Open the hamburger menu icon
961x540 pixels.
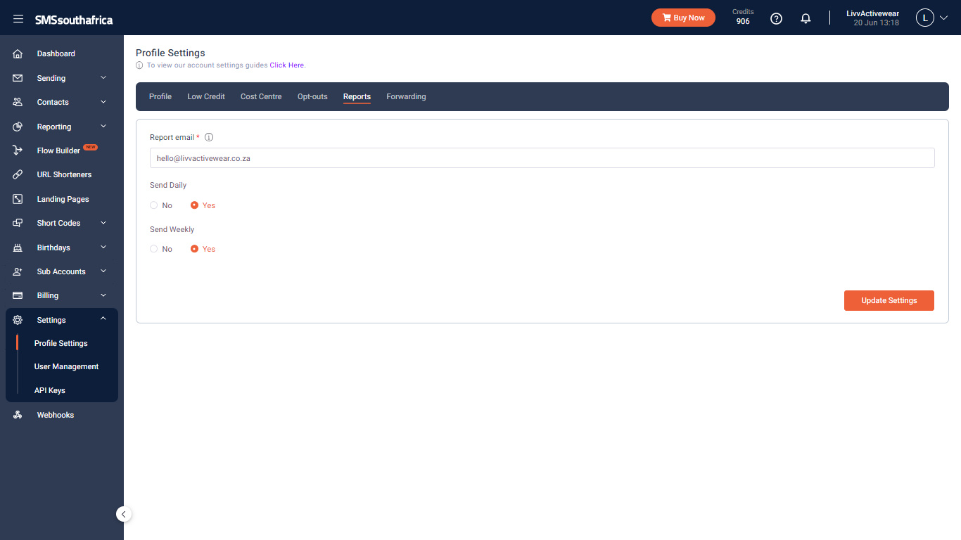[18, 19]
